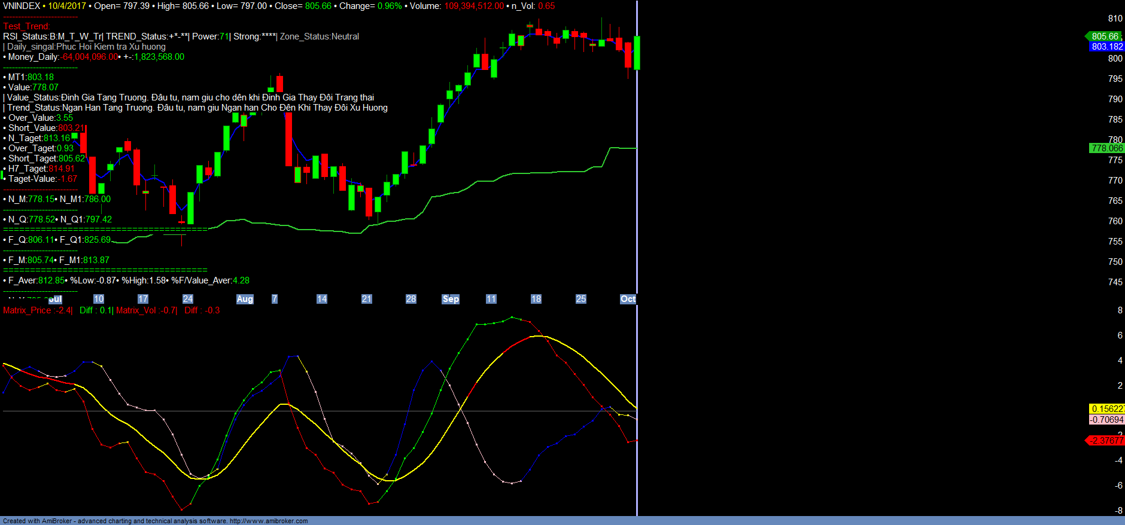Click the VNINDEX symbol title

click(22, 6)
